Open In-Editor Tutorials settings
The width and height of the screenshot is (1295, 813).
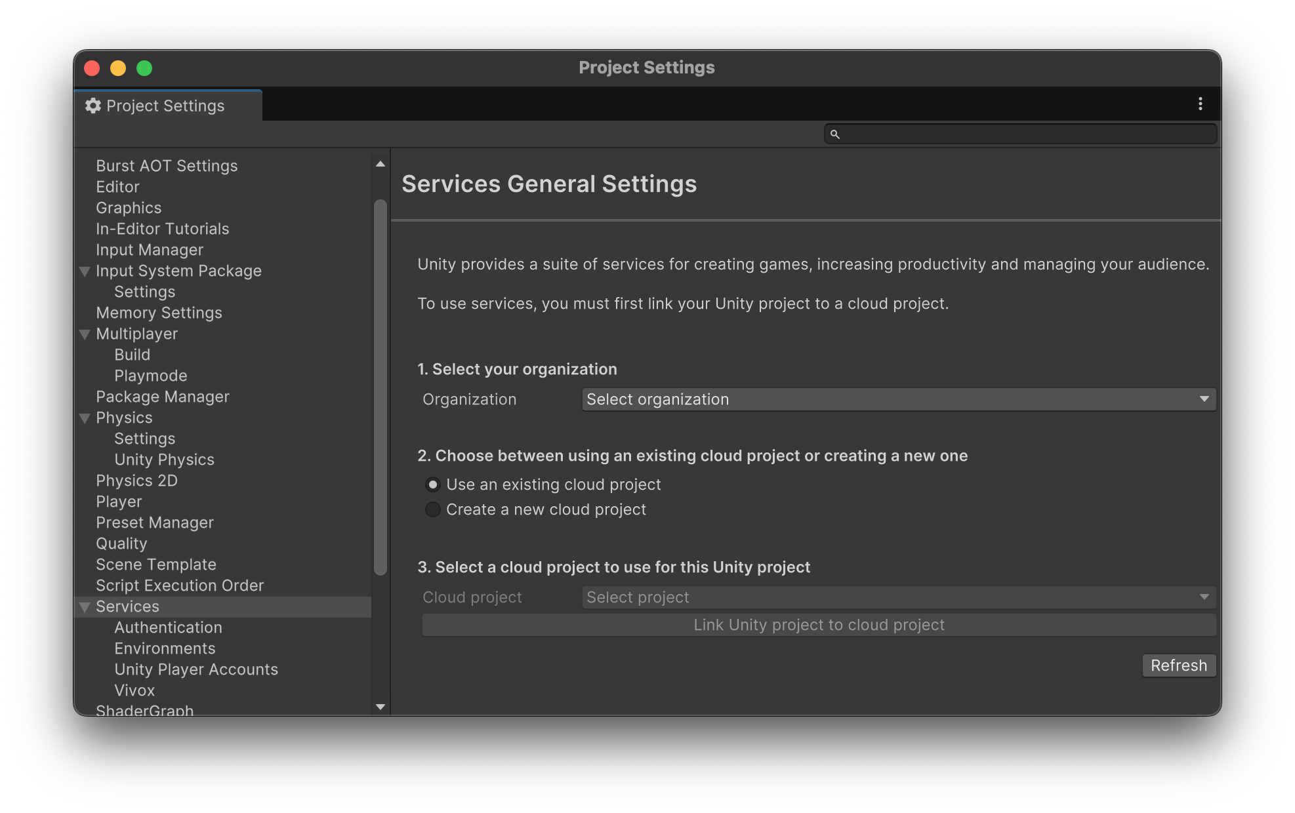pos(163,229)
